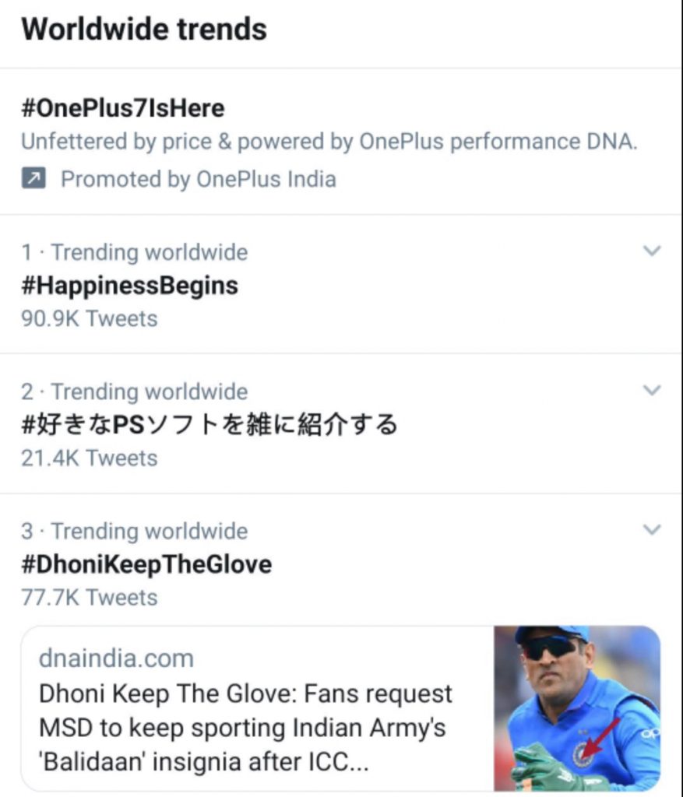683x797 pixels.
Task: Click the Dhoni photo thumbnail
Action: [x=577, y=708]
